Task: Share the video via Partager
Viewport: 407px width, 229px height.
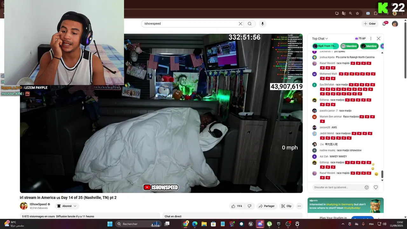Action: click(266, 206)
